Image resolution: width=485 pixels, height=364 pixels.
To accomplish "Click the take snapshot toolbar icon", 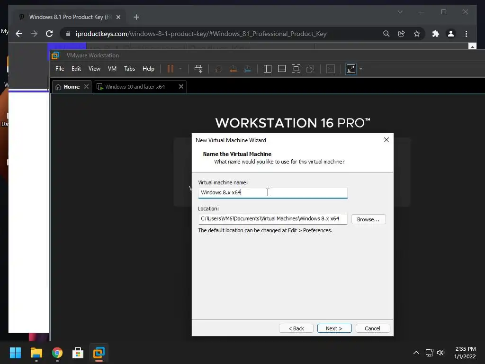I will (218, 69).
